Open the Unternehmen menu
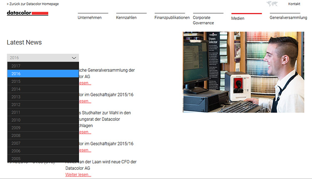Image resolution: width=312 pixels, height=179 pixels. 89,17
